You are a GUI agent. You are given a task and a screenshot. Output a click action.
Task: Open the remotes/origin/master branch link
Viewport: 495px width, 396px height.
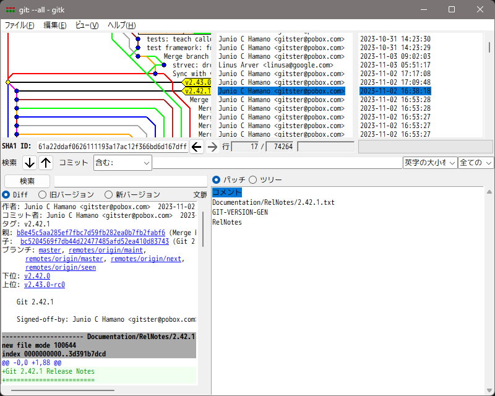pos(62,258)
